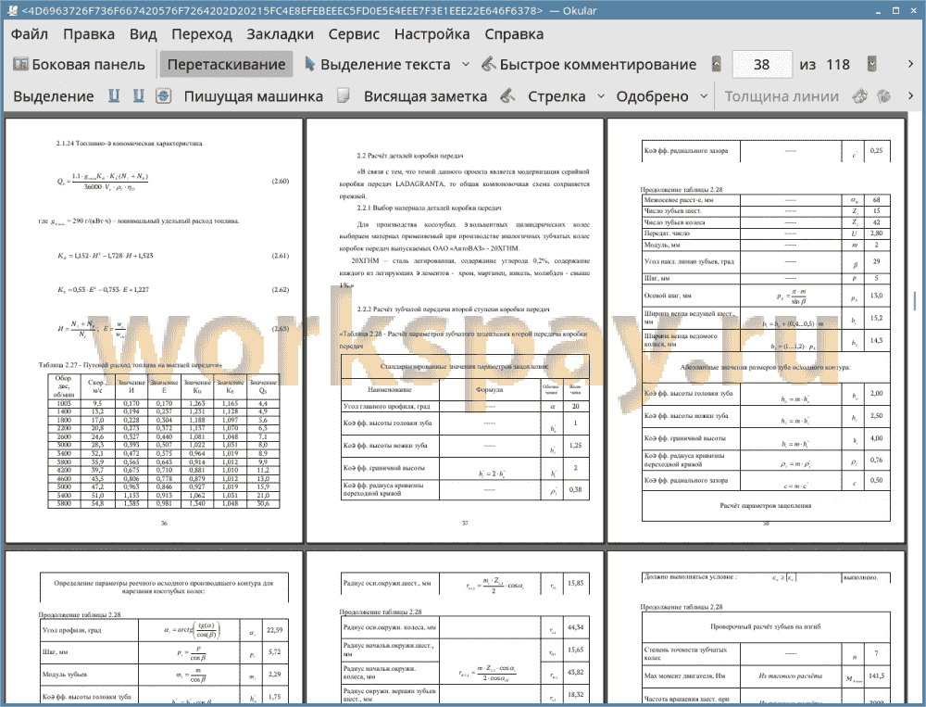Choose the Пишущая машинка typewriter tool
The width and height of the screenshot is (926, 707).
[254, 96]
